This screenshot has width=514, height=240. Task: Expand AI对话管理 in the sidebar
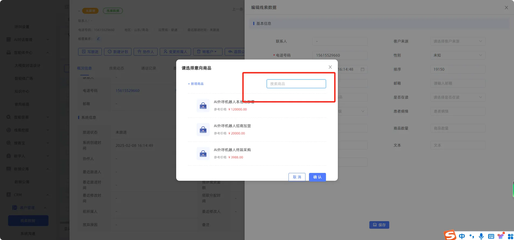tap(28, 40)
